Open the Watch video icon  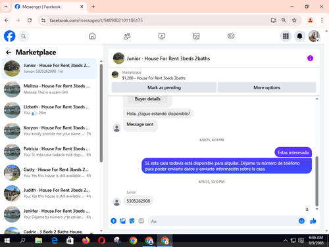tap(162, 36)
